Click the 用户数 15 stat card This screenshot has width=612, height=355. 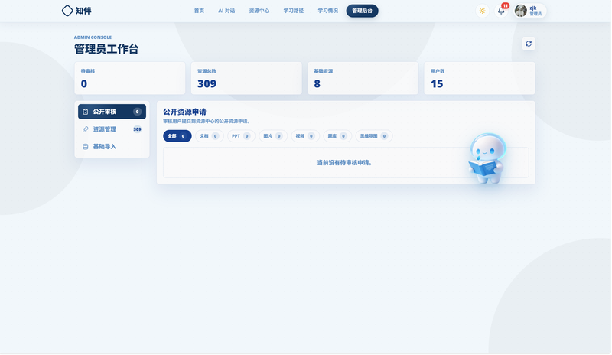pyautogui.click(x=480, y=78)
